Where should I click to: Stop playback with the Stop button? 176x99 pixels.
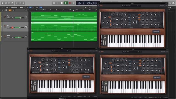tap(62, 3)
